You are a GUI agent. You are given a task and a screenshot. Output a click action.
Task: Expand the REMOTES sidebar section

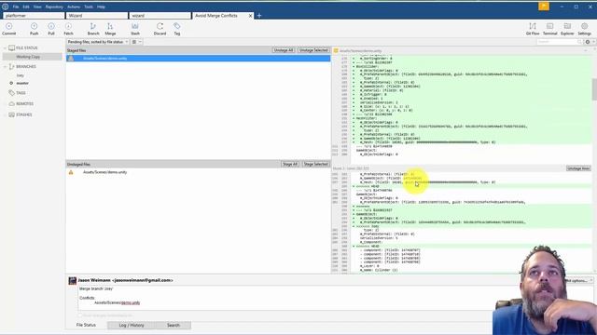click(5, 103)
